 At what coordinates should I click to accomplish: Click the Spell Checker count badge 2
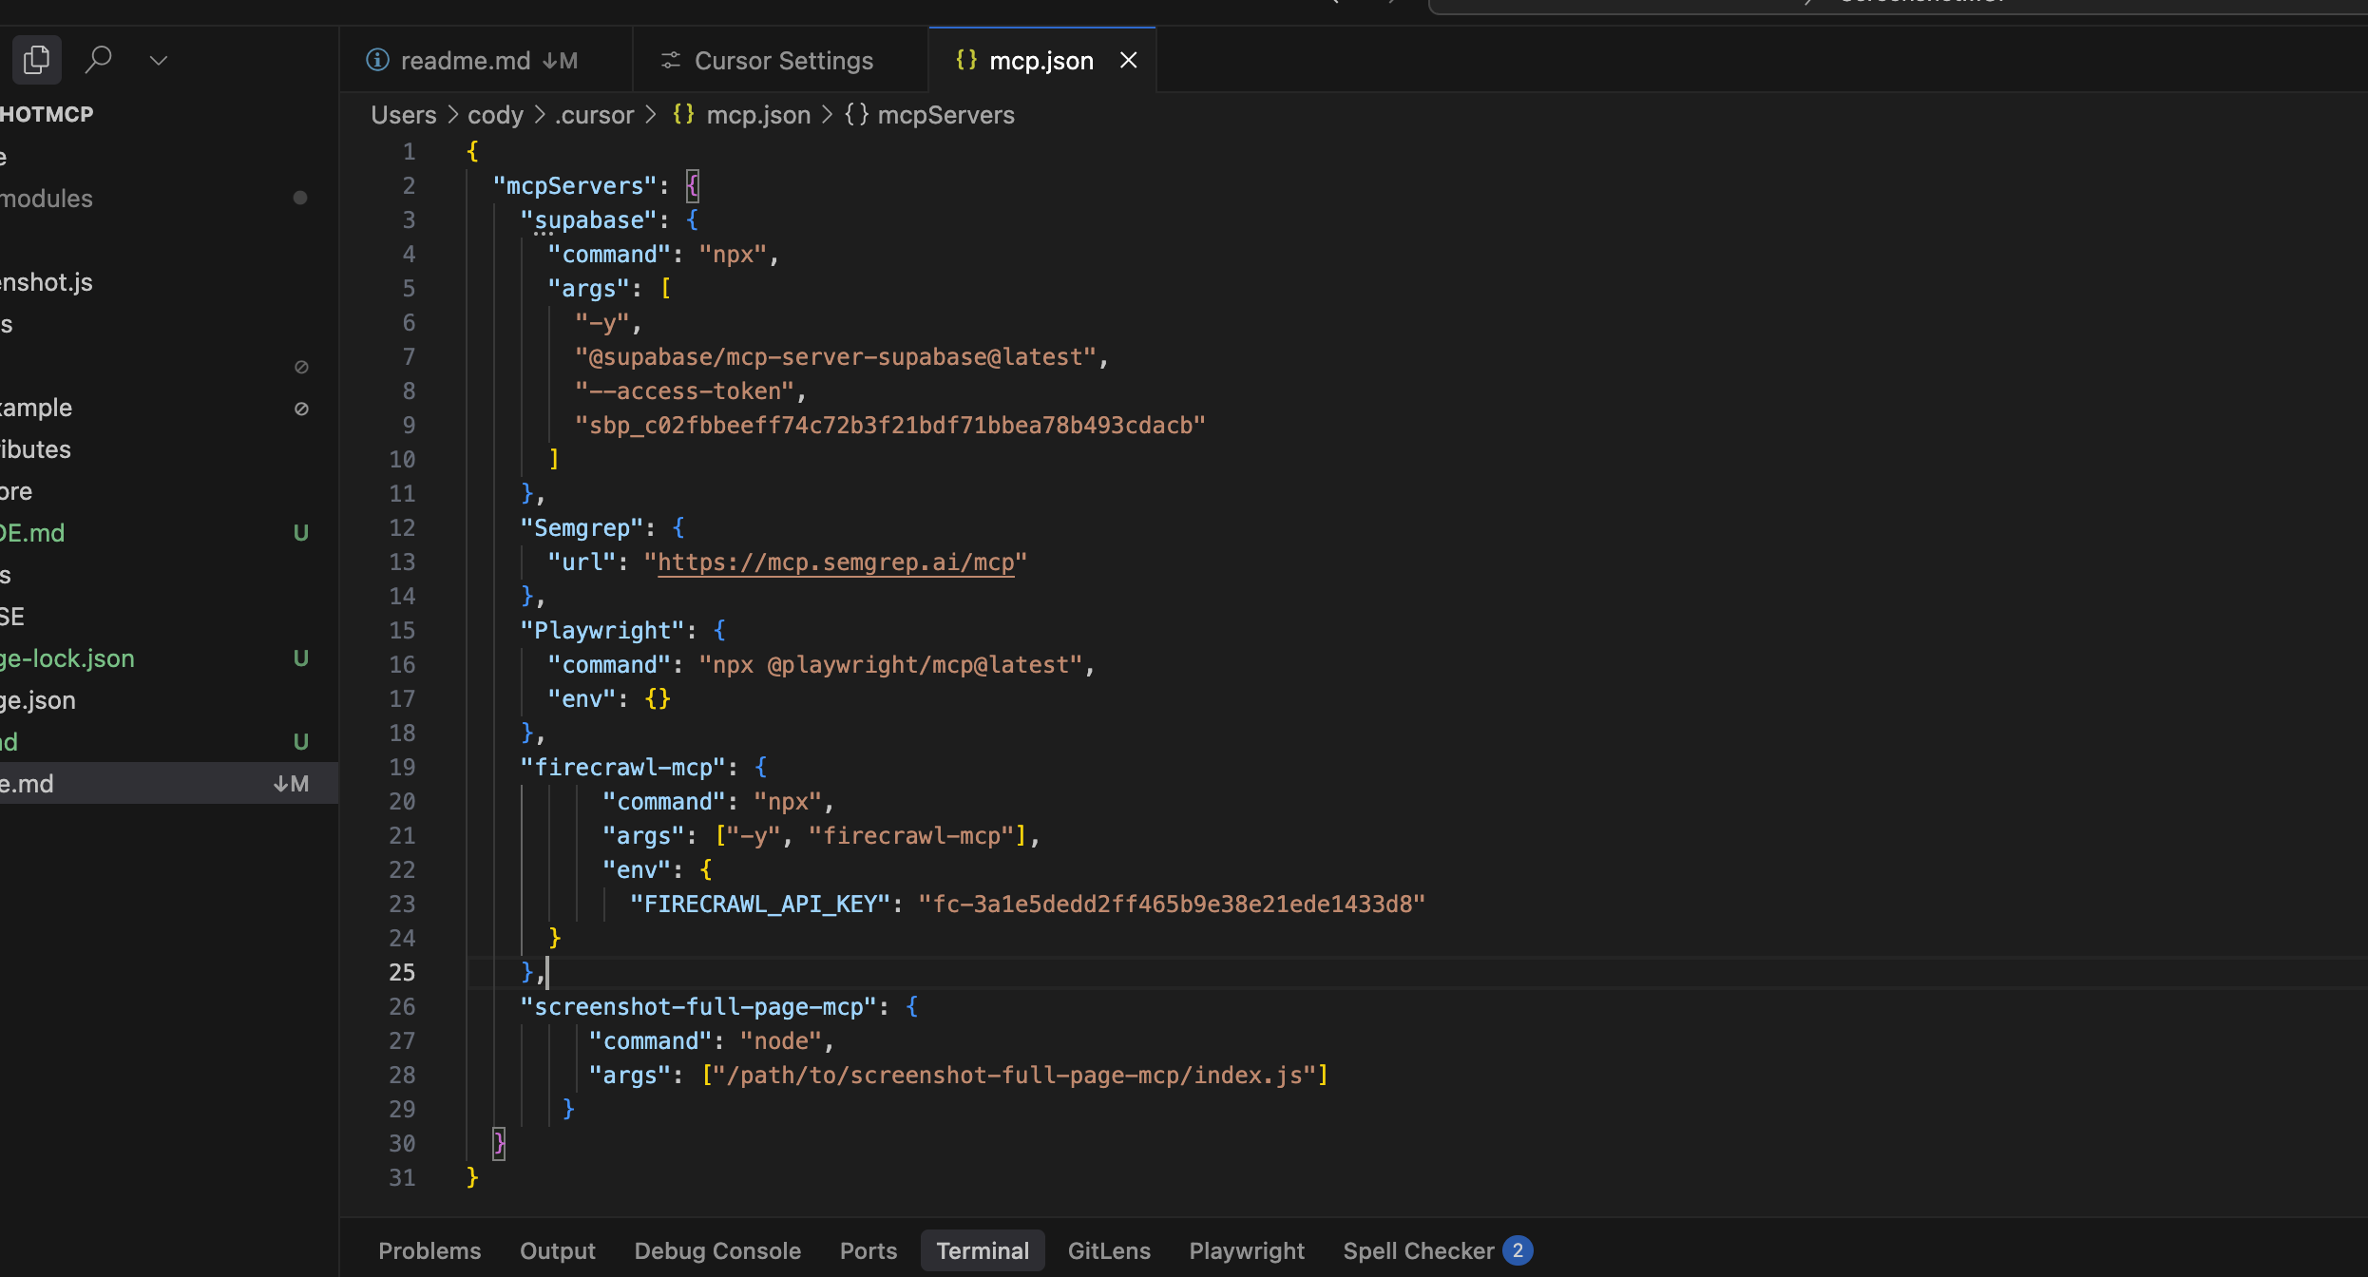1518,1250
